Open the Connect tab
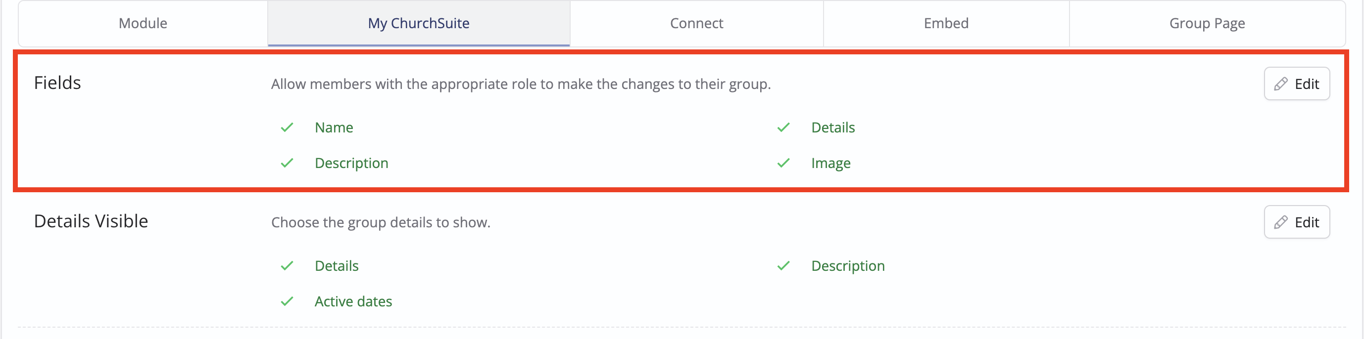 696,23
